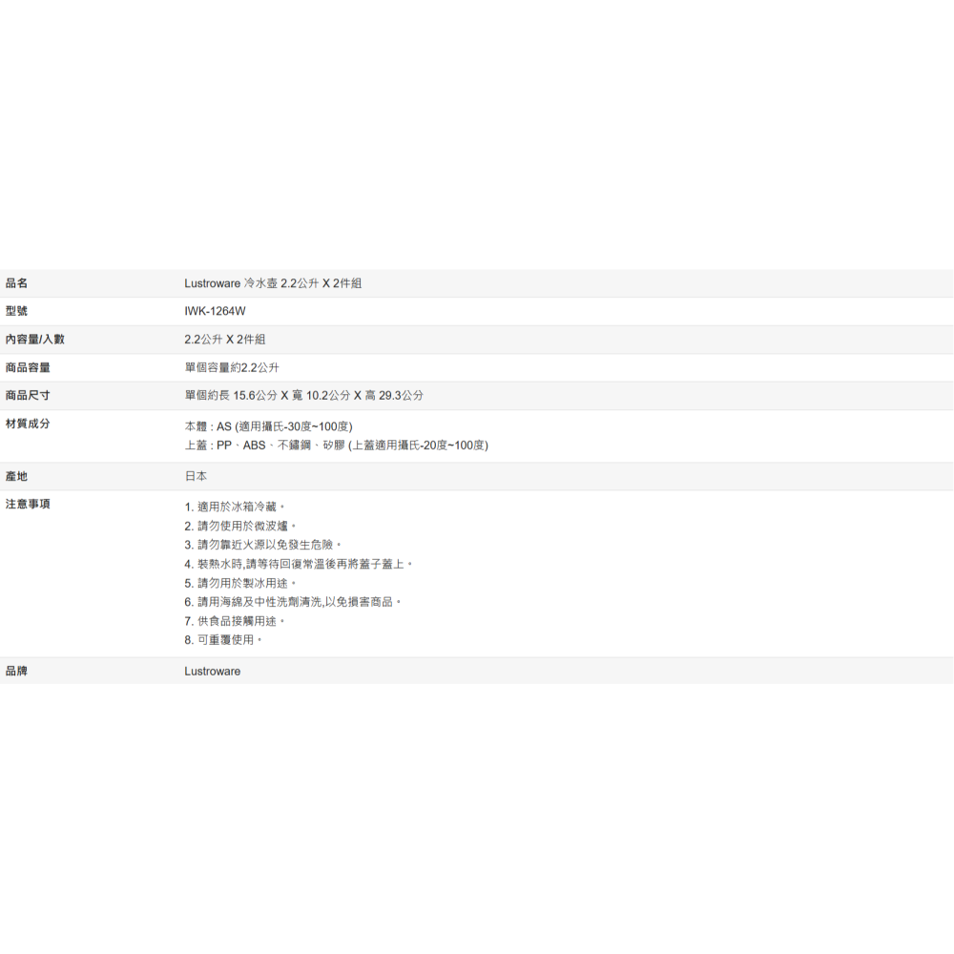Select the 日本 country of origin text

(x=194, y=475)
